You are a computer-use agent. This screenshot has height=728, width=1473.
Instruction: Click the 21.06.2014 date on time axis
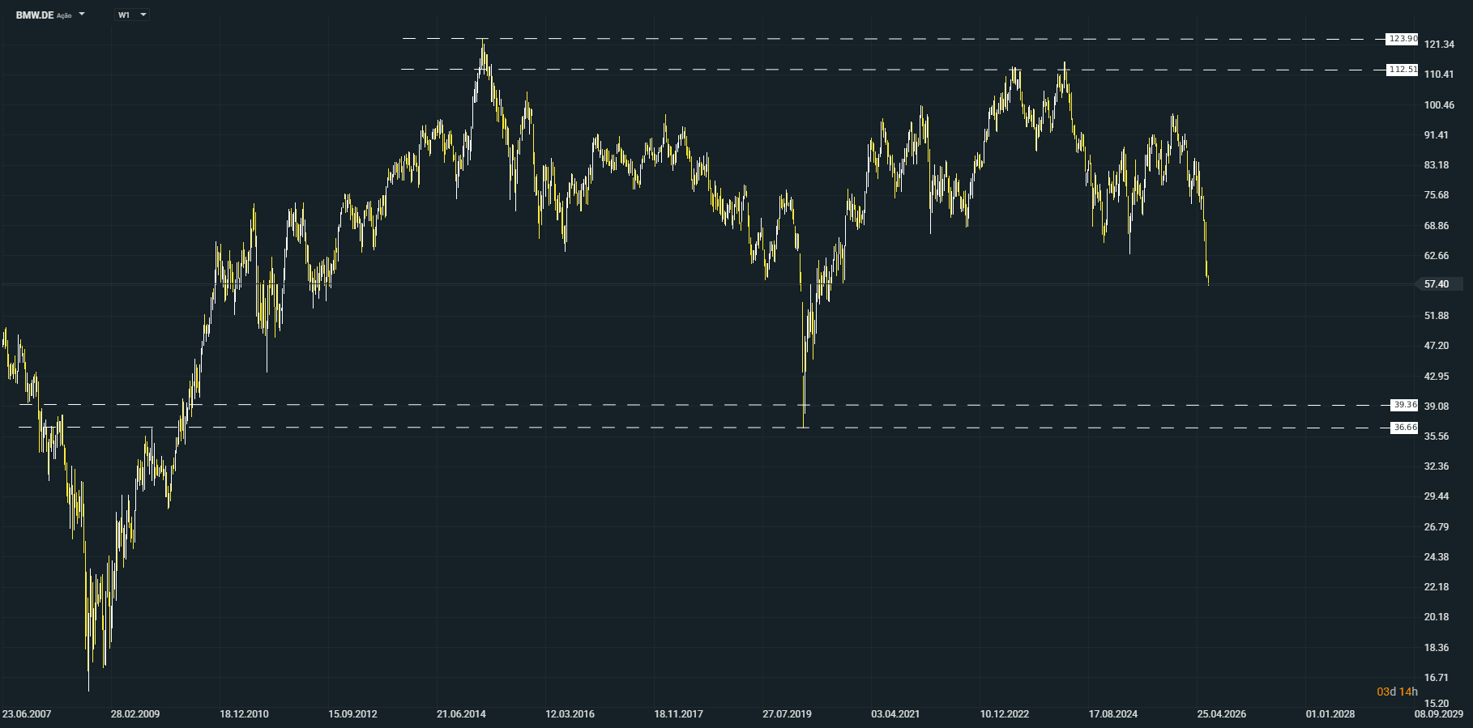point(461,714)
